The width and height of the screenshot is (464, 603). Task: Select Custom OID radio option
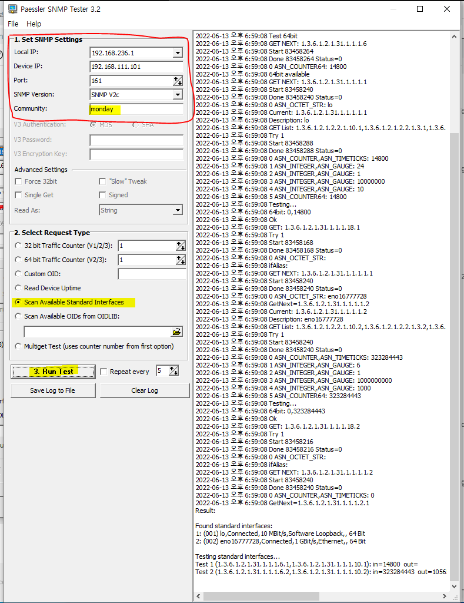click(x=18, y=274)
